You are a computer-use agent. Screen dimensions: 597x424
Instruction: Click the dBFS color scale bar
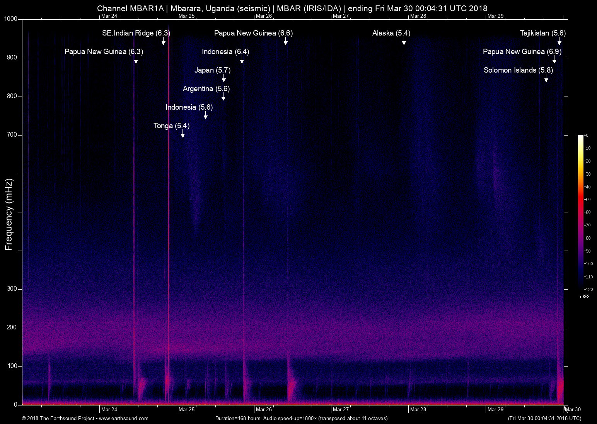[580, 212]
